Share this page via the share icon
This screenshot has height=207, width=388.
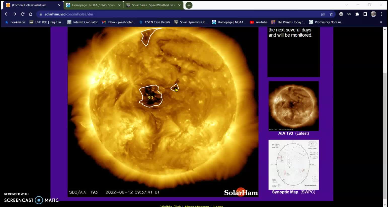pos(323,14)
